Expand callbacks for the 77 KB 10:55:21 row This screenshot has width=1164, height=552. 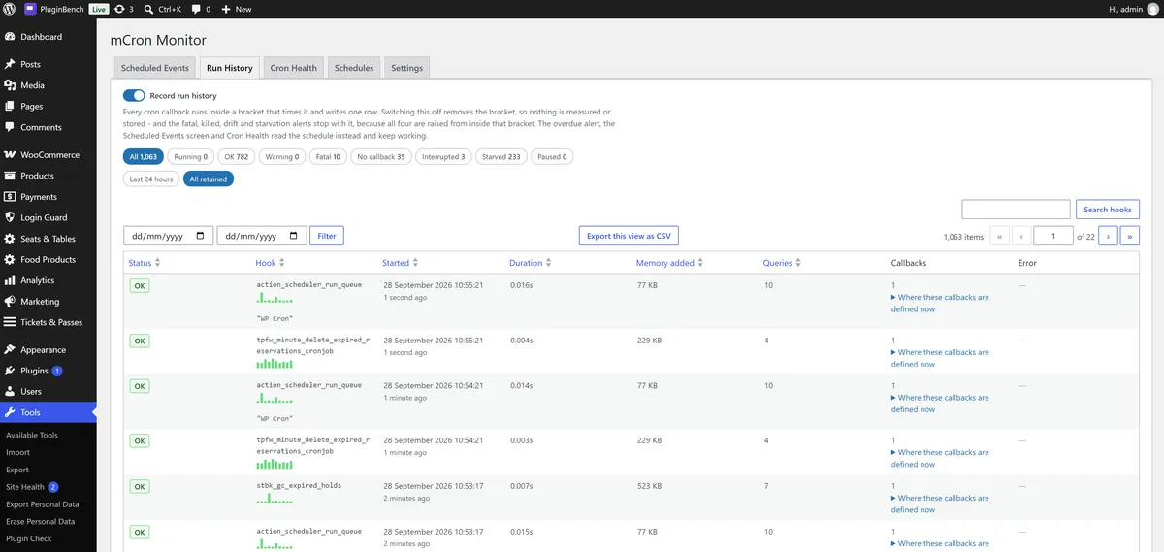940,304
